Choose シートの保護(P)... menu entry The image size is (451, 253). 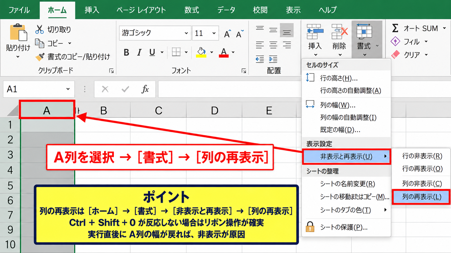coord(346,227)
